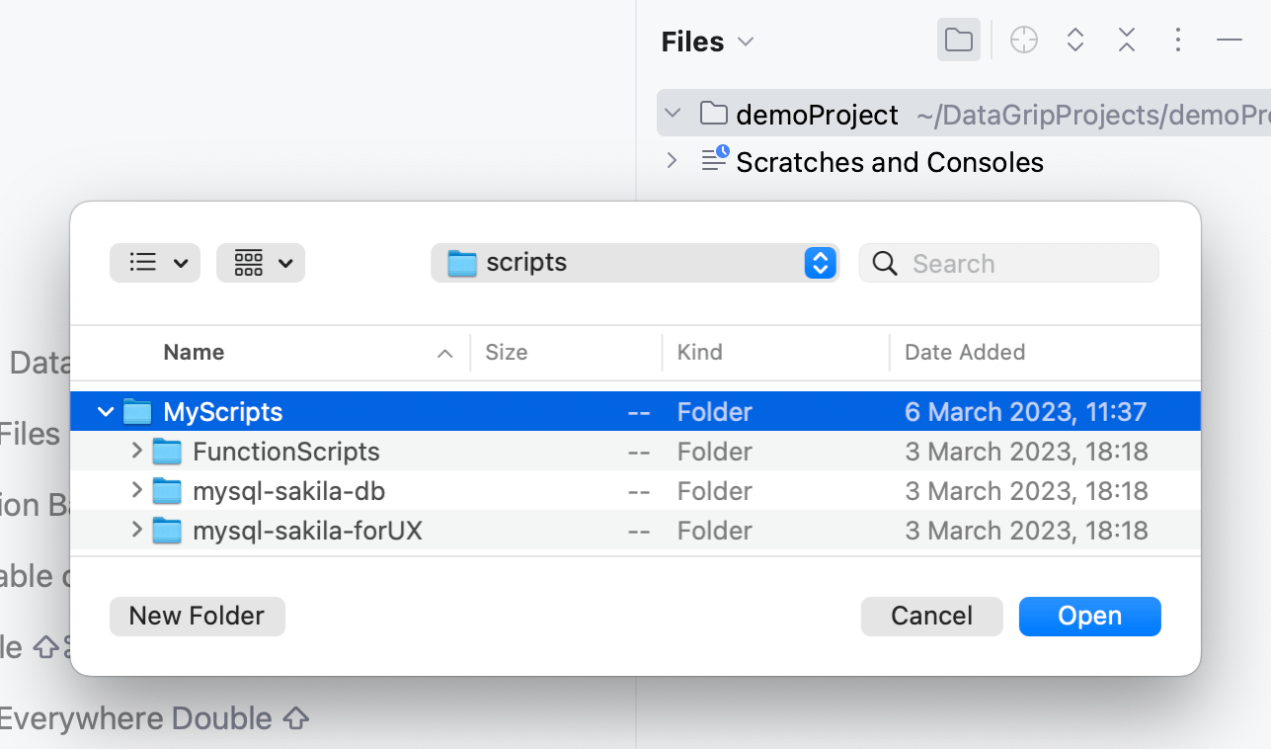This screenshot has width=1271, height=749.
Task: Click the Scratches and Consoles icon
Action: (x=713, y=160)
